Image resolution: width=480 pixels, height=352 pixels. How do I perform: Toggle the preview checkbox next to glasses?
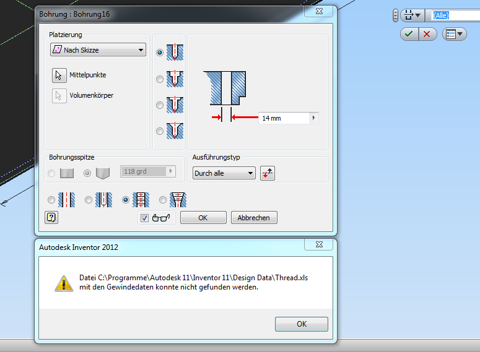[x=144, y=218]
